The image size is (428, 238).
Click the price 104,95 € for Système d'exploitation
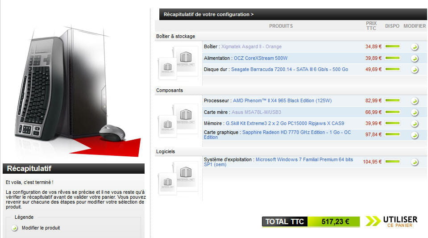pos(372,162)
